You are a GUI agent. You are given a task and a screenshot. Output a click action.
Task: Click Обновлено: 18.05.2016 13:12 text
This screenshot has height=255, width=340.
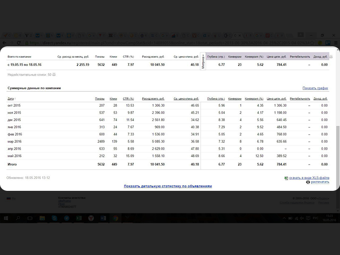[x=28, y=178]
